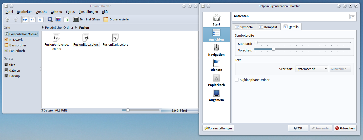Go forward with the toolbar forward arrow

pyautogui.click(x=15, y=19)
